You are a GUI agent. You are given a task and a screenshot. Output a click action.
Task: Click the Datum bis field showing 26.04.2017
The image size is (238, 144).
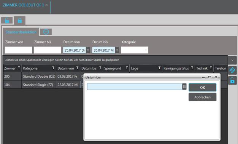tap(103, 50)
